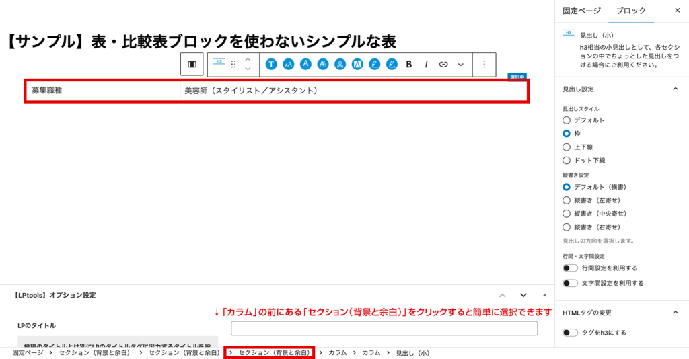Insert a link with the link icon
This screenshot has height=359, width=689.
click(x=443, y=65)
